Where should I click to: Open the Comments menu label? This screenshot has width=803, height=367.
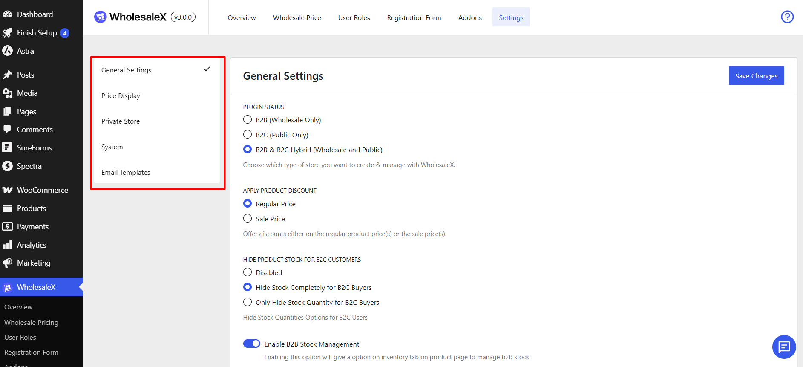(x=35, y=130)
